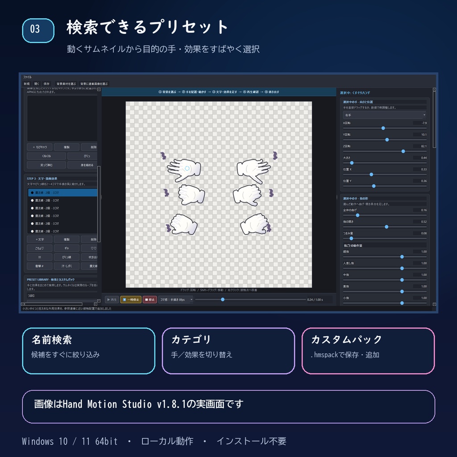Click the 位置 Y slider handle
This screenshot has height=457, width=457.
pyautogui.click(x=374, y=186)
